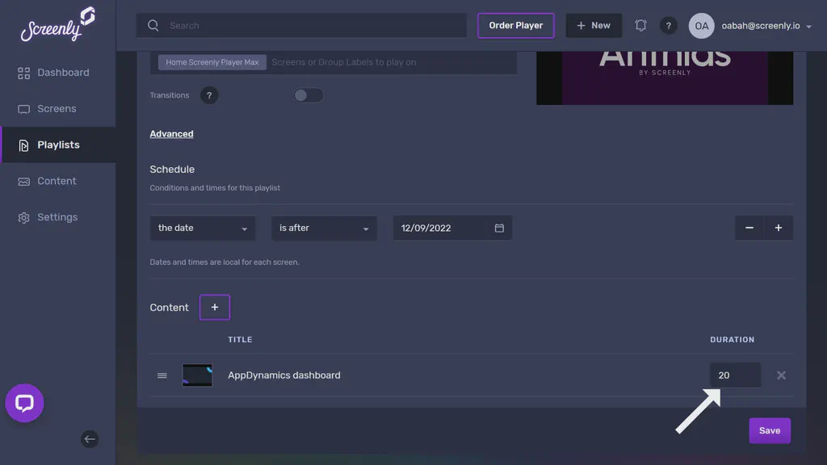827x465 pixels.
Task: Click the help question mark icon
Action: [669, 25]
